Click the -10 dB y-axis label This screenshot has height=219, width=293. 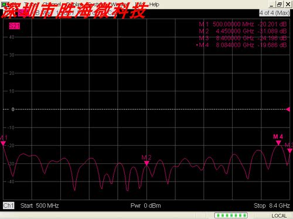pos(11,128)
